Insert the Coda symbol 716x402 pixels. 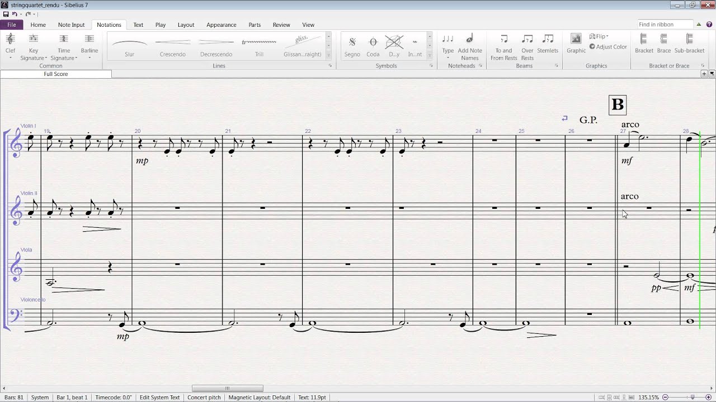tap(373, 46)
